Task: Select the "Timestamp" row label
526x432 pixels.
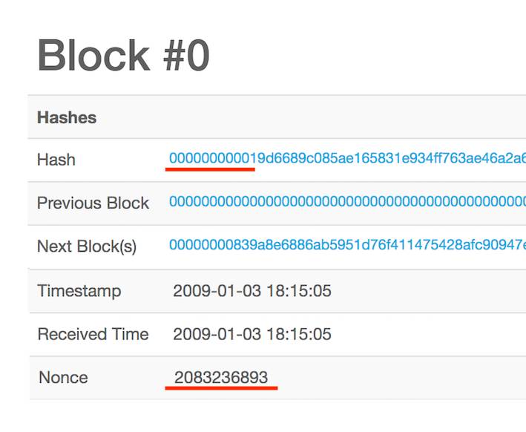Action: click(x=79, y=291)
